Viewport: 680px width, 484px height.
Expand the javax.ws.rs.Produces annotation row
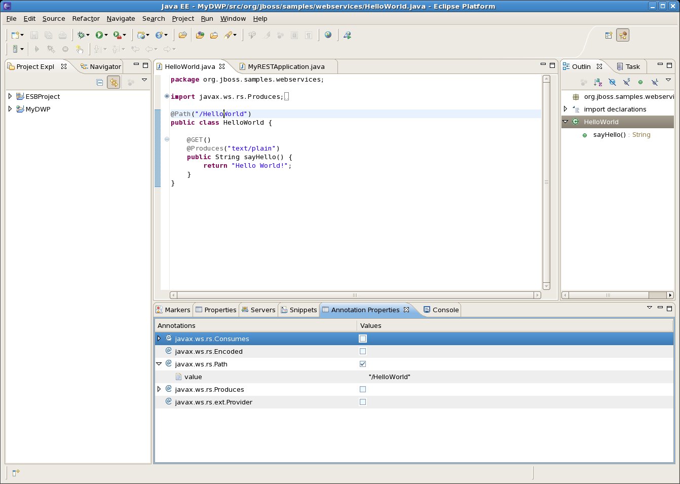click(x=159, y=389)
